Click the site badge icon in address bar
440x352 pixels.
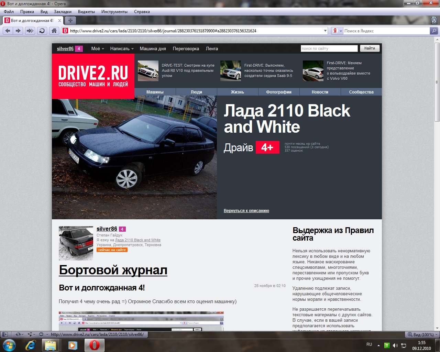tap(65, 31)
